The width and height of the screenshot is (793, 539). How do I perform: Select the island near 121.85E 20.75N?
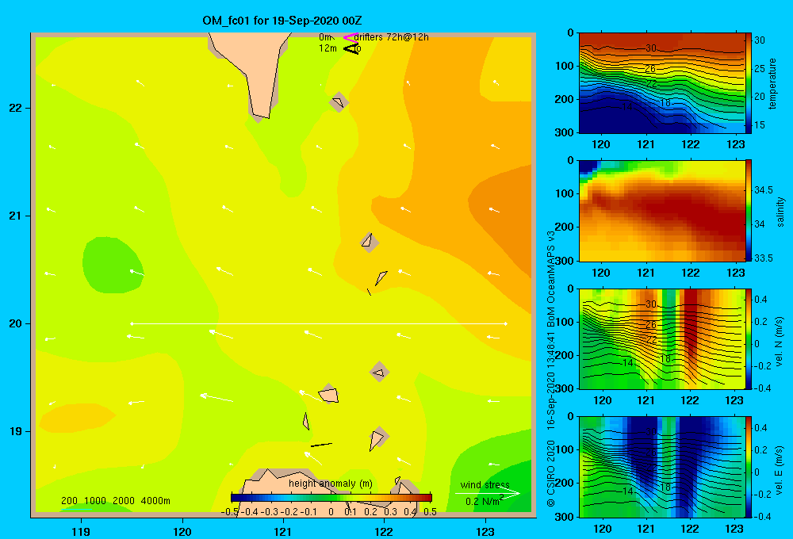[370, 243]
